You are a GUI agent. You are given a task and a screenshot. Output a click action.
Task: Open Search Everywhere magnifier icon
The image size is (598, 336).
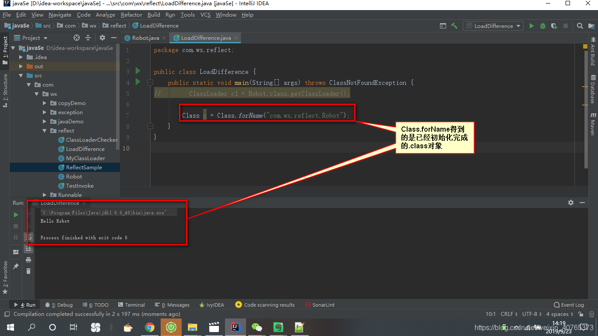[580, 26]
